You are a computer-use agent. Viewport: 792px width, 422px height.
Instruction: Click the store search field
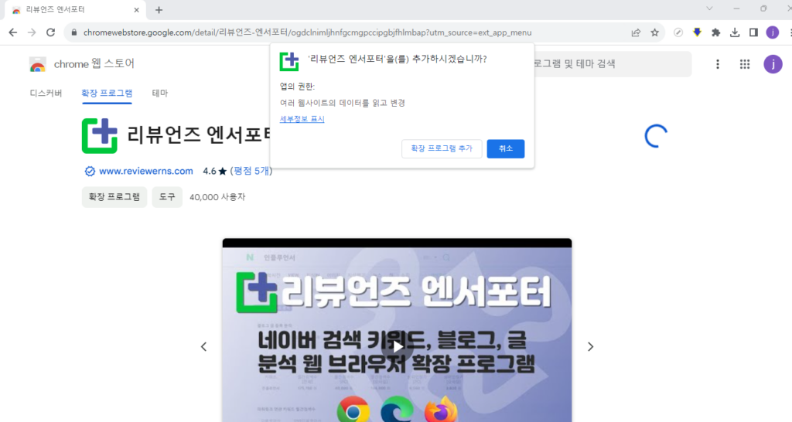pos(613,64)
